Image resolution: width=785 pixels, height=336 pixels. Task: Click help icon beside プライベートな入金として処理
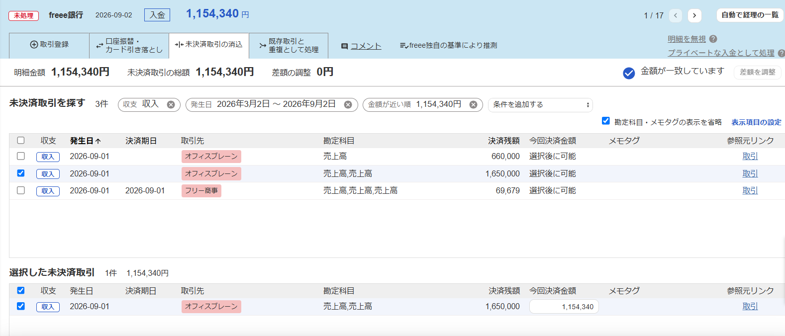[781, 53]
